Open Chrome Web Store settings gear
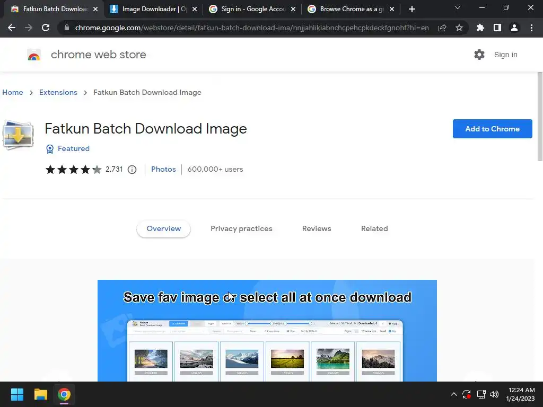The height and width of the screenshot is (407, 543). pos(479,55)
